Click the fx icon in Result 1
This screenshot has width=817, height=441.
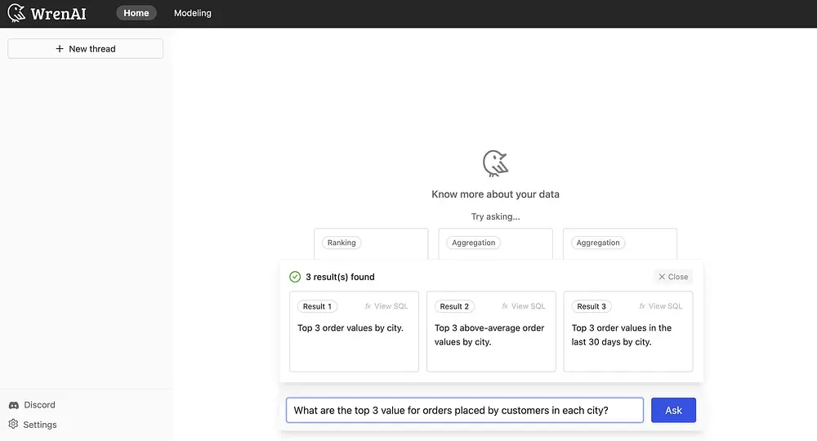(368, 306)
